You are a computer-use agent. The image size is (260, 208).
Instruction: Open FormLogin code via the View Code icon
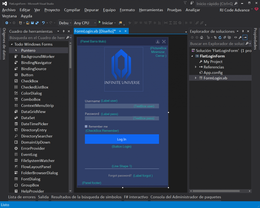(x=236, y=37)
